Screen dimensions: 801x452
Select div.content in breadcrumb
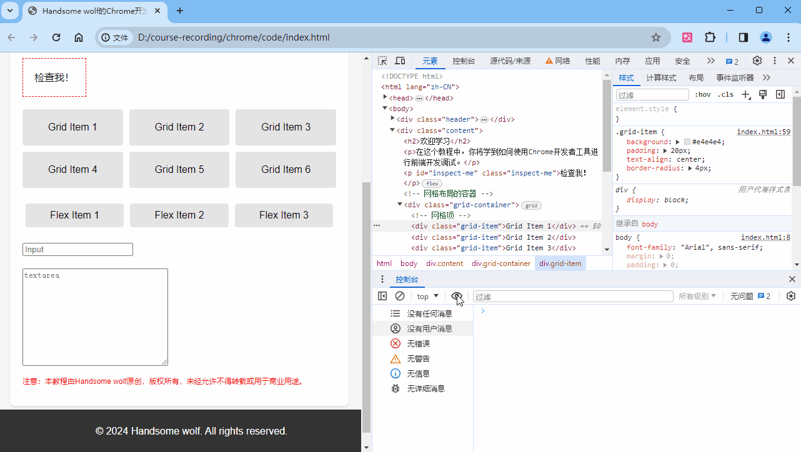[445, 263]
